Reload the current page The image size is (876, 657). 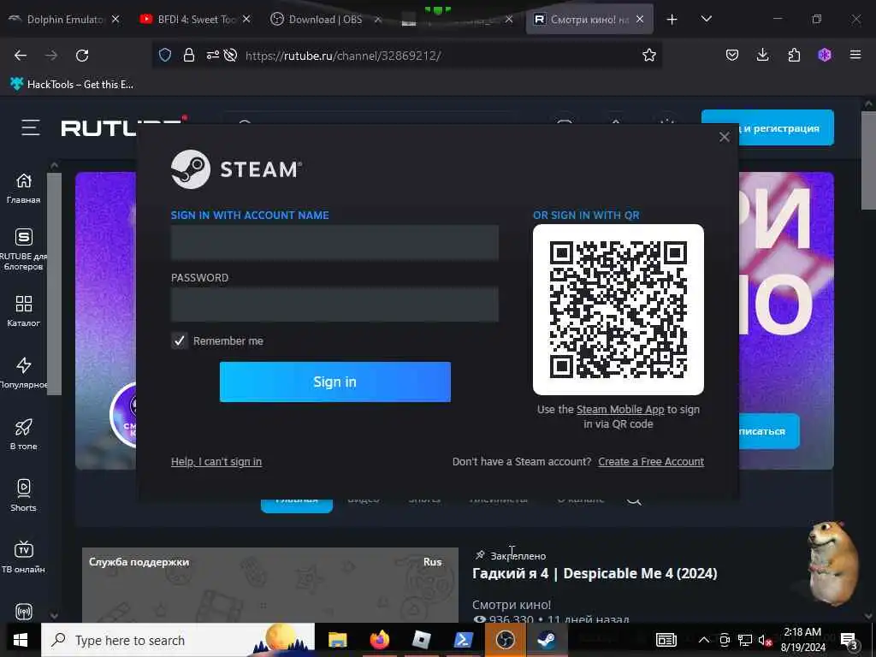pyautogui.click(x=82, y=56)
